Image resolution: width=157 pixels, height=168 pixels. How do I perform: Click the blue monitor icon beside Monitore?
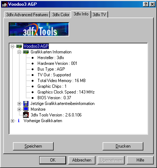pyautogui.click(x=26, y=109)
